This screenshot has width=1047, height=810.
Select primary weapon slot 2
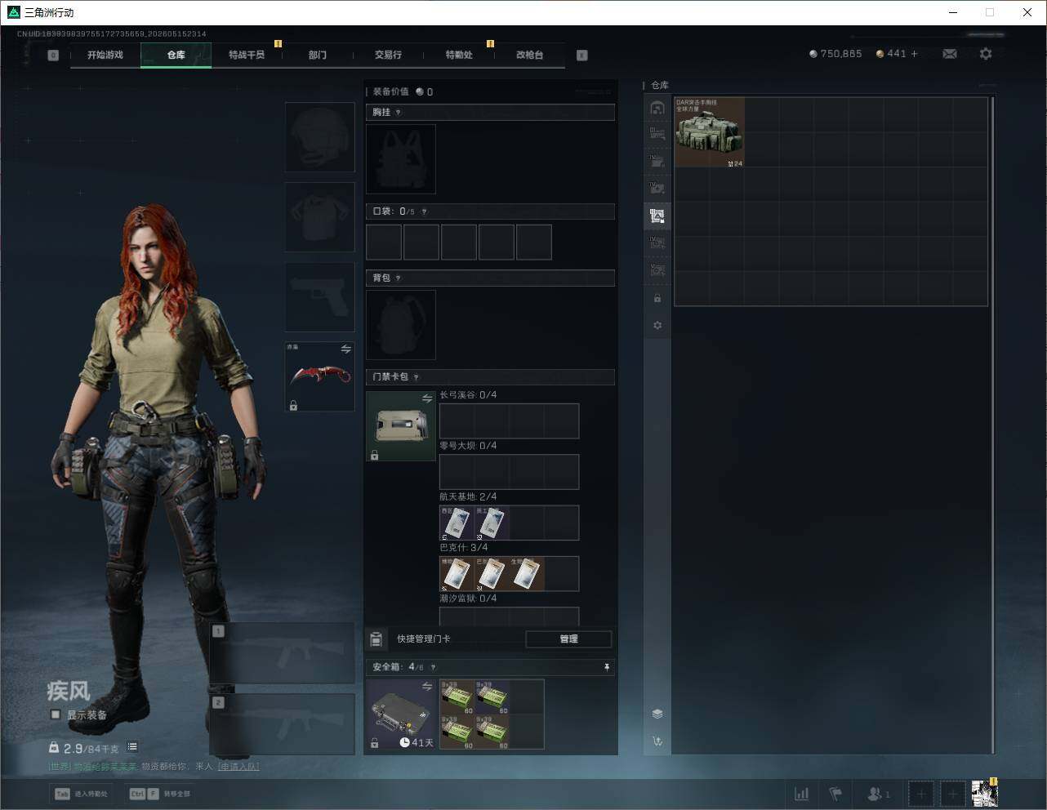click(283, 724)
